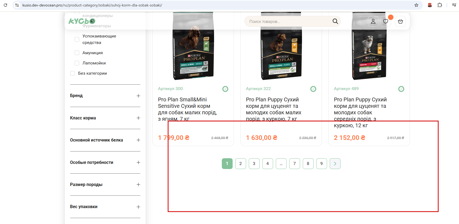Tick the Без категории checkbox
The image size is (459, 224).
point(73,73)
